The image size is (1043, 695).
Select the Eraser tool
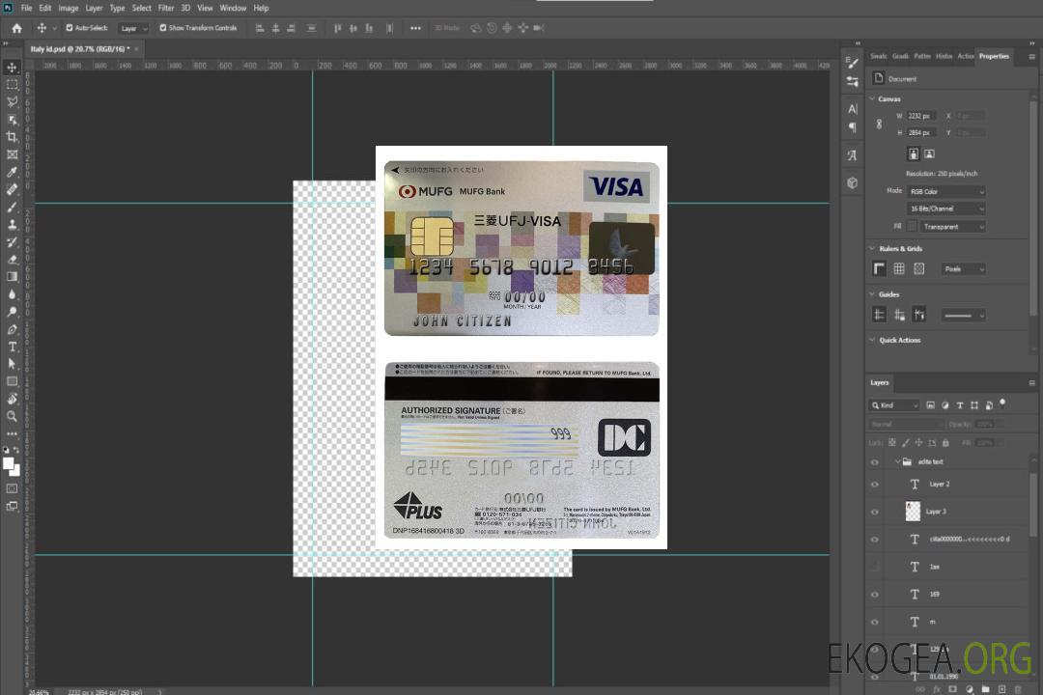pyautogui.click(x=12, y=260)
